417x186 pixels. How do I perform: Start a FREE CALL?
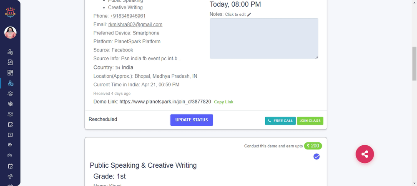(280, 121)
